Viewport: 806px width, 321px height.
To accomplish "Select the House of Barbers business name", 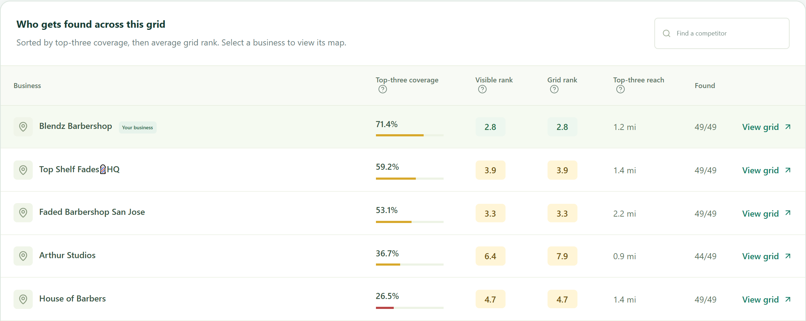I will pos(72,299).
